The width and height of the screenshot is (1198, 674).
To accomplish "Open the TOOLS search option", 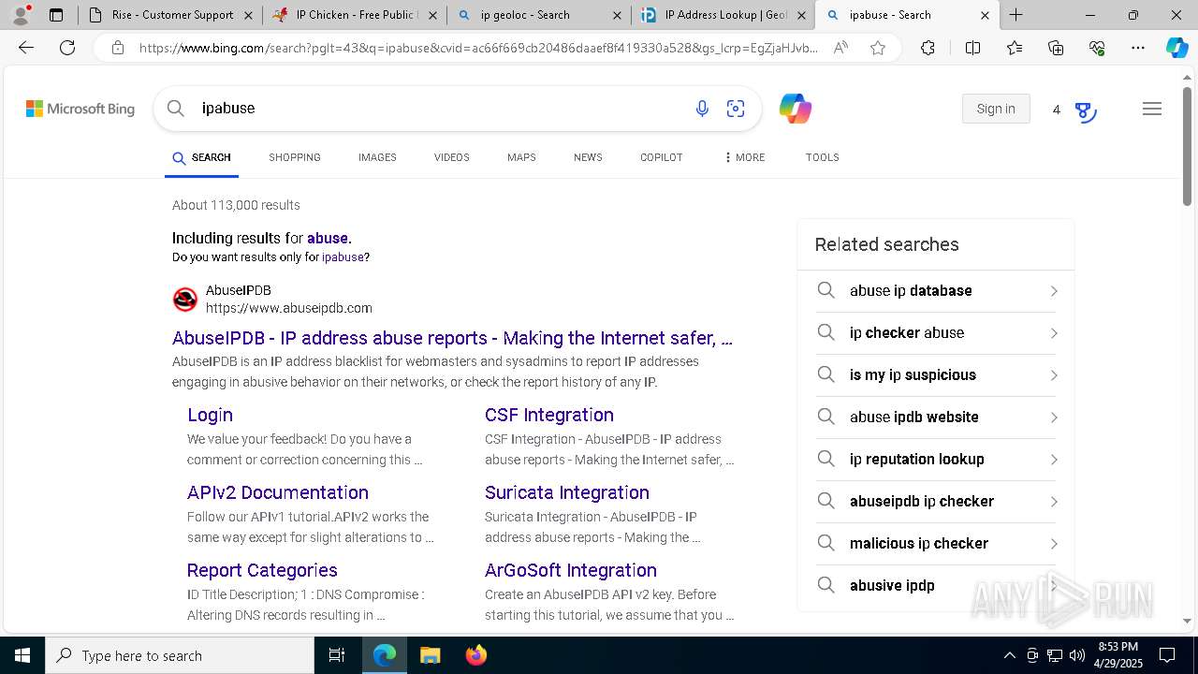I will coord(823,157).
